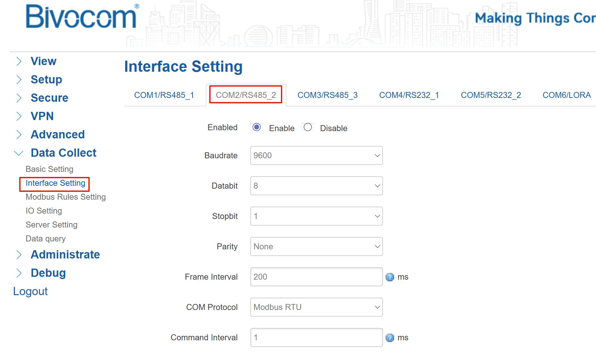Click the Command Interval input field

316,337
